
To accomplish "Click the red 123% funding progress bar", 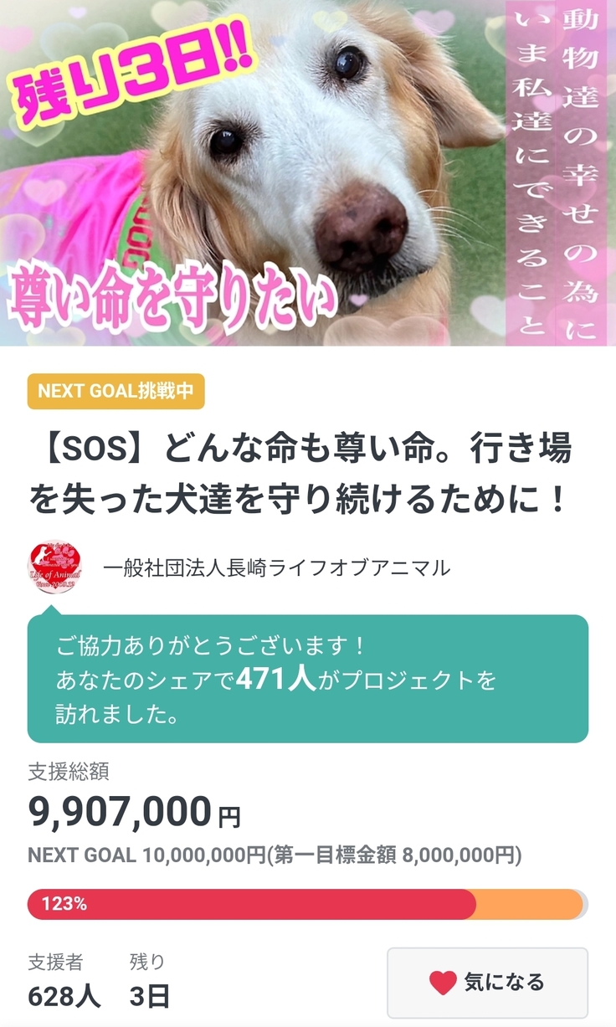I will [252, 904].
